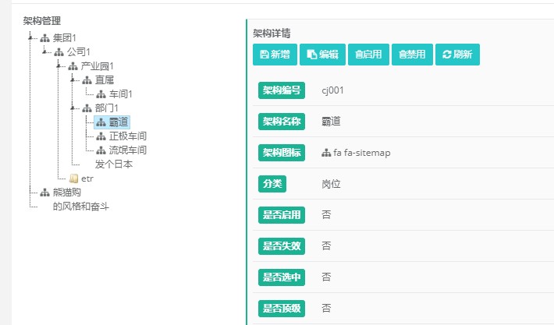Collapse the 集团1 tree node

(x=30, y=37)
